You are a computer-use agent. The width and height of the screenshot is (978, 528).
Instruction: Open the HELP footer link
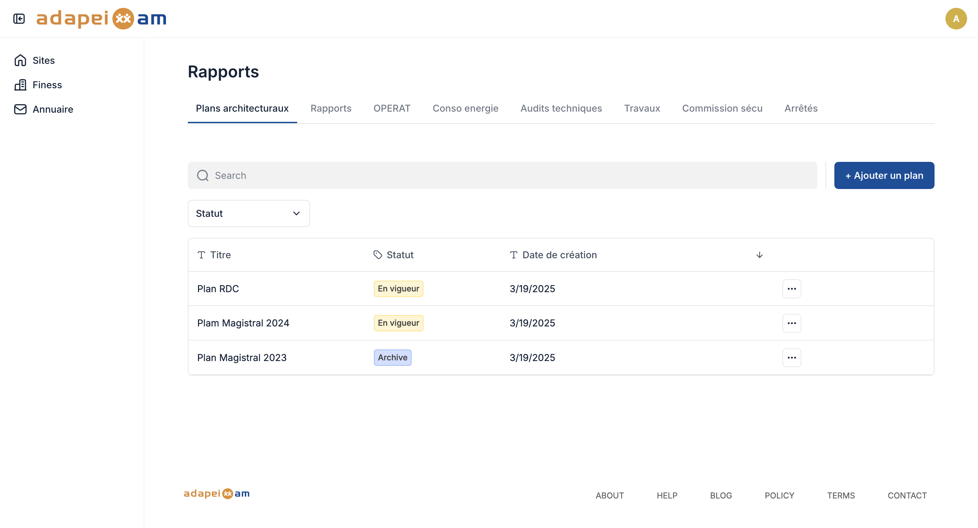(x=667, y=495)
